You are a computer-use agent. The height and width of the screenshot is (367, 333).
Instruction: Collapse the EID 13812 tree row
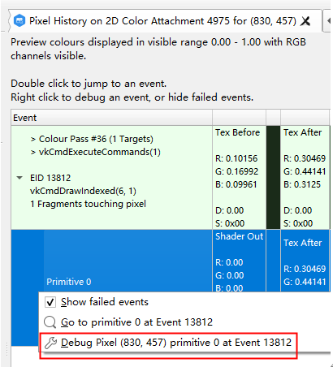pyautogui.click(x=19, y=178)
